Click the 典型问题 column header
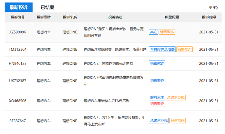This screenshot has width=225, height=134. click(x=172, y=17)
